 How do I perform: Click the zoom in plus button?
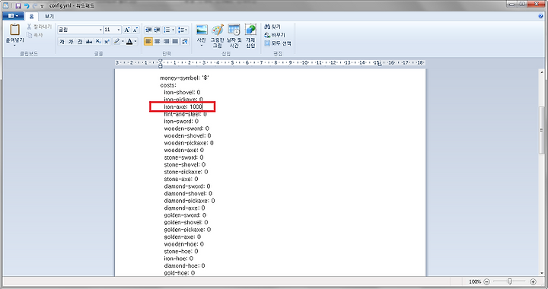(533, 281)
